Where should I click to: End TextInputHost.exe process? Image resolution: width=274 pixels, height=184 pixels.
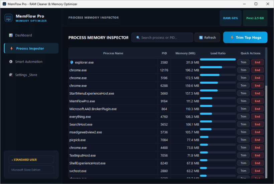pos(257,155)
